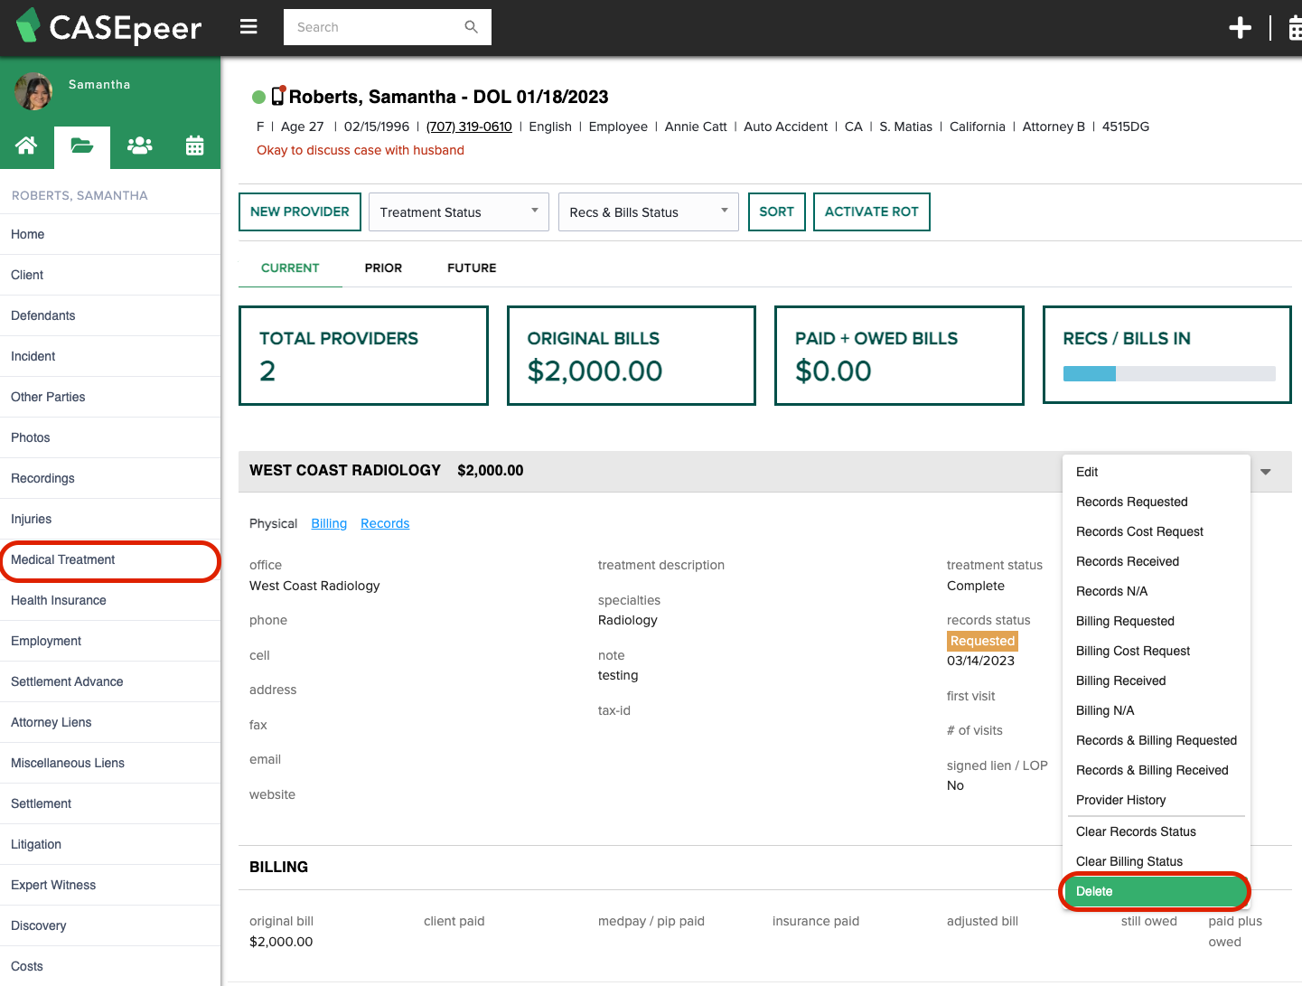Open Incident section in sidebar

(x=110, y=356)
